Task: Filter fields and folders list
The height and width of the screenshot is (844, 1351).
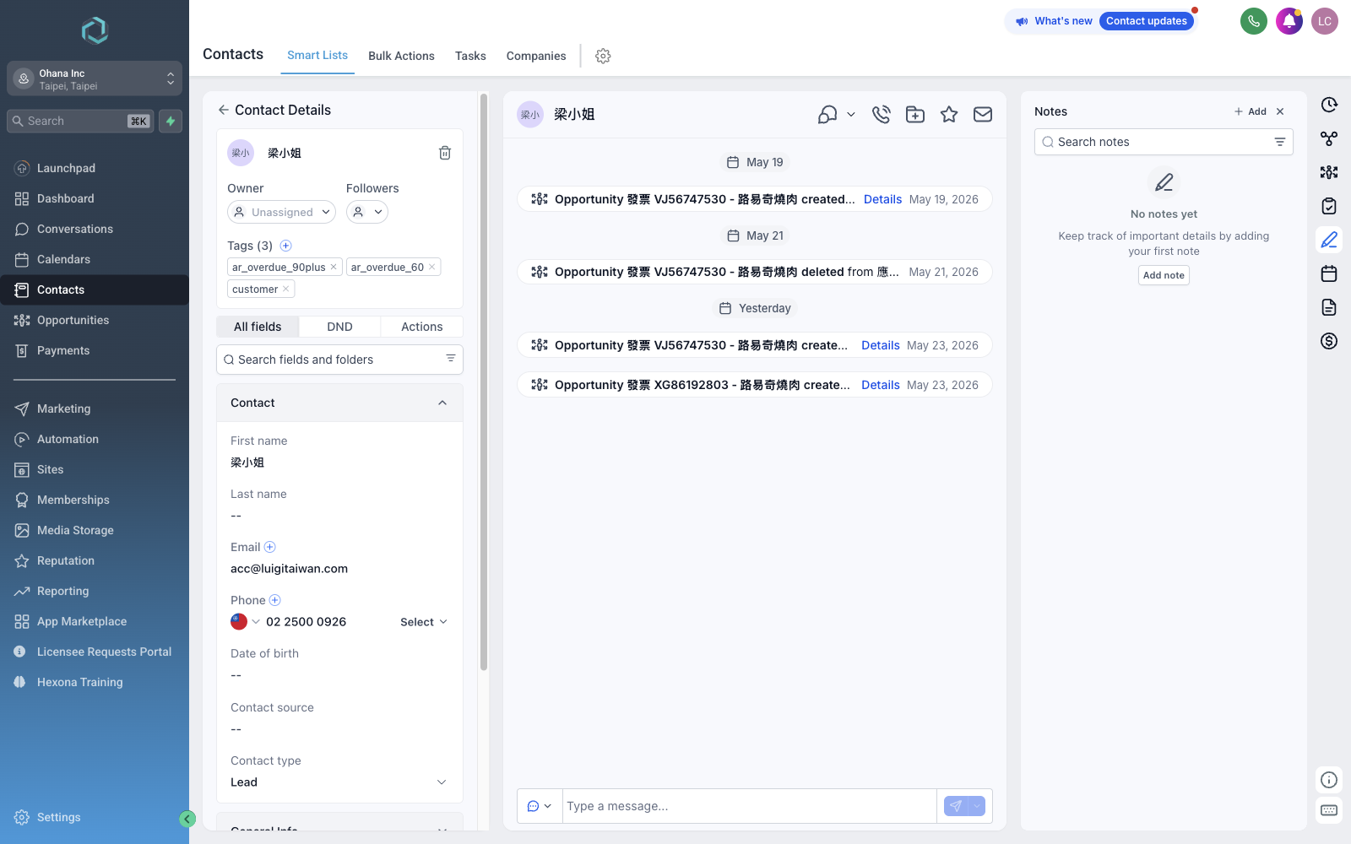Action: pyautogui.click(x=451, y=359)
